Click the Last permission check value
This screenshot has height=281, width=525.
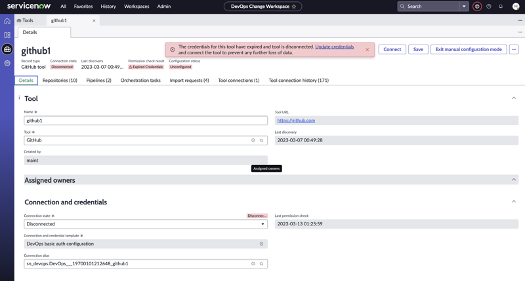tap(396, 224)
